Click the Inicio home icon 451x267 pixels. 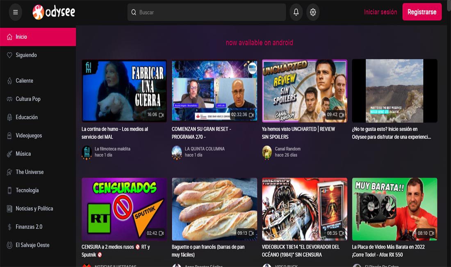tap(9, 37)
